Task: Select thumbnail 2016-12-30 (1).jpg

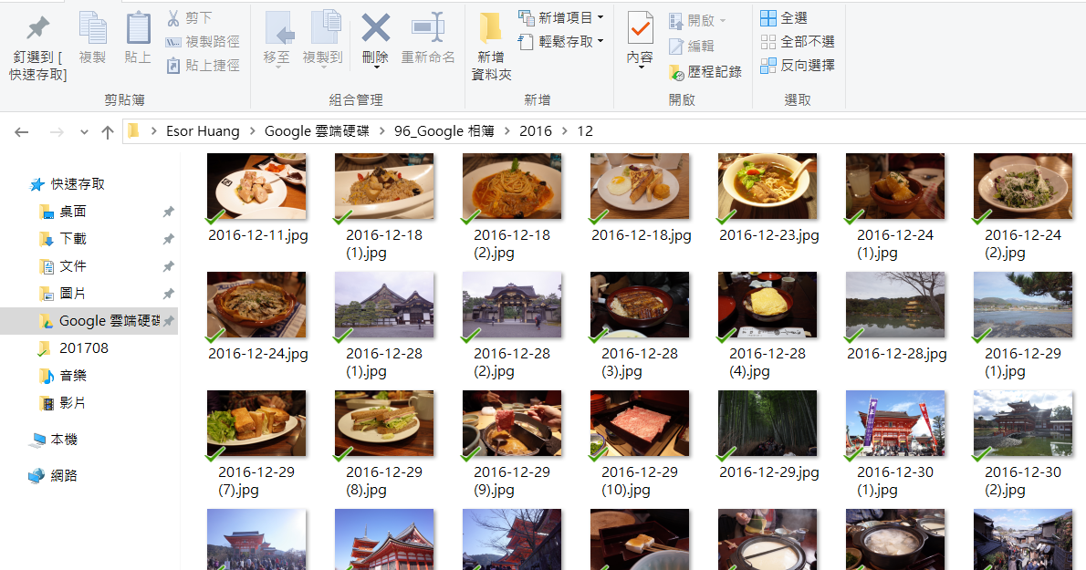Action: 895,423
